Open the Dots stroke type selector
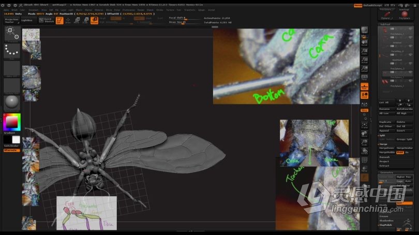The image size is (419, 235). (12, 51)
